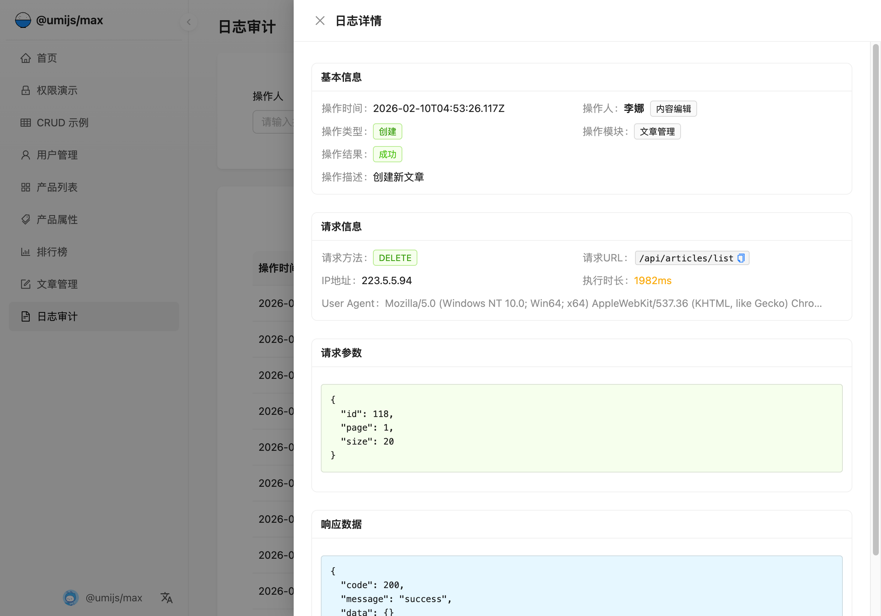Click the home icon beside 首页
Viewport: 881px width, 616px height.
(x=26, y=58)
